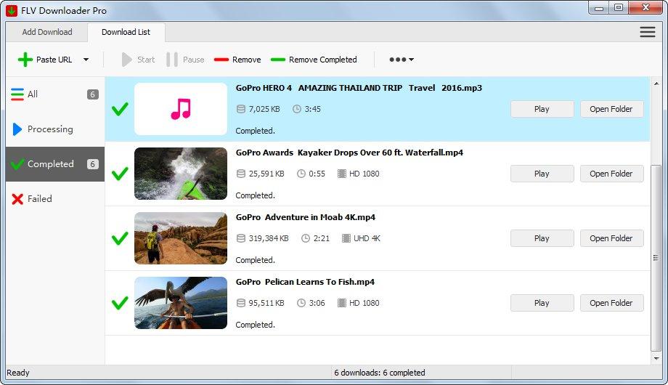Click clock icon beside 0:55 duration
The width and height of the screenshot is (668, 385).
click(301, 174)
